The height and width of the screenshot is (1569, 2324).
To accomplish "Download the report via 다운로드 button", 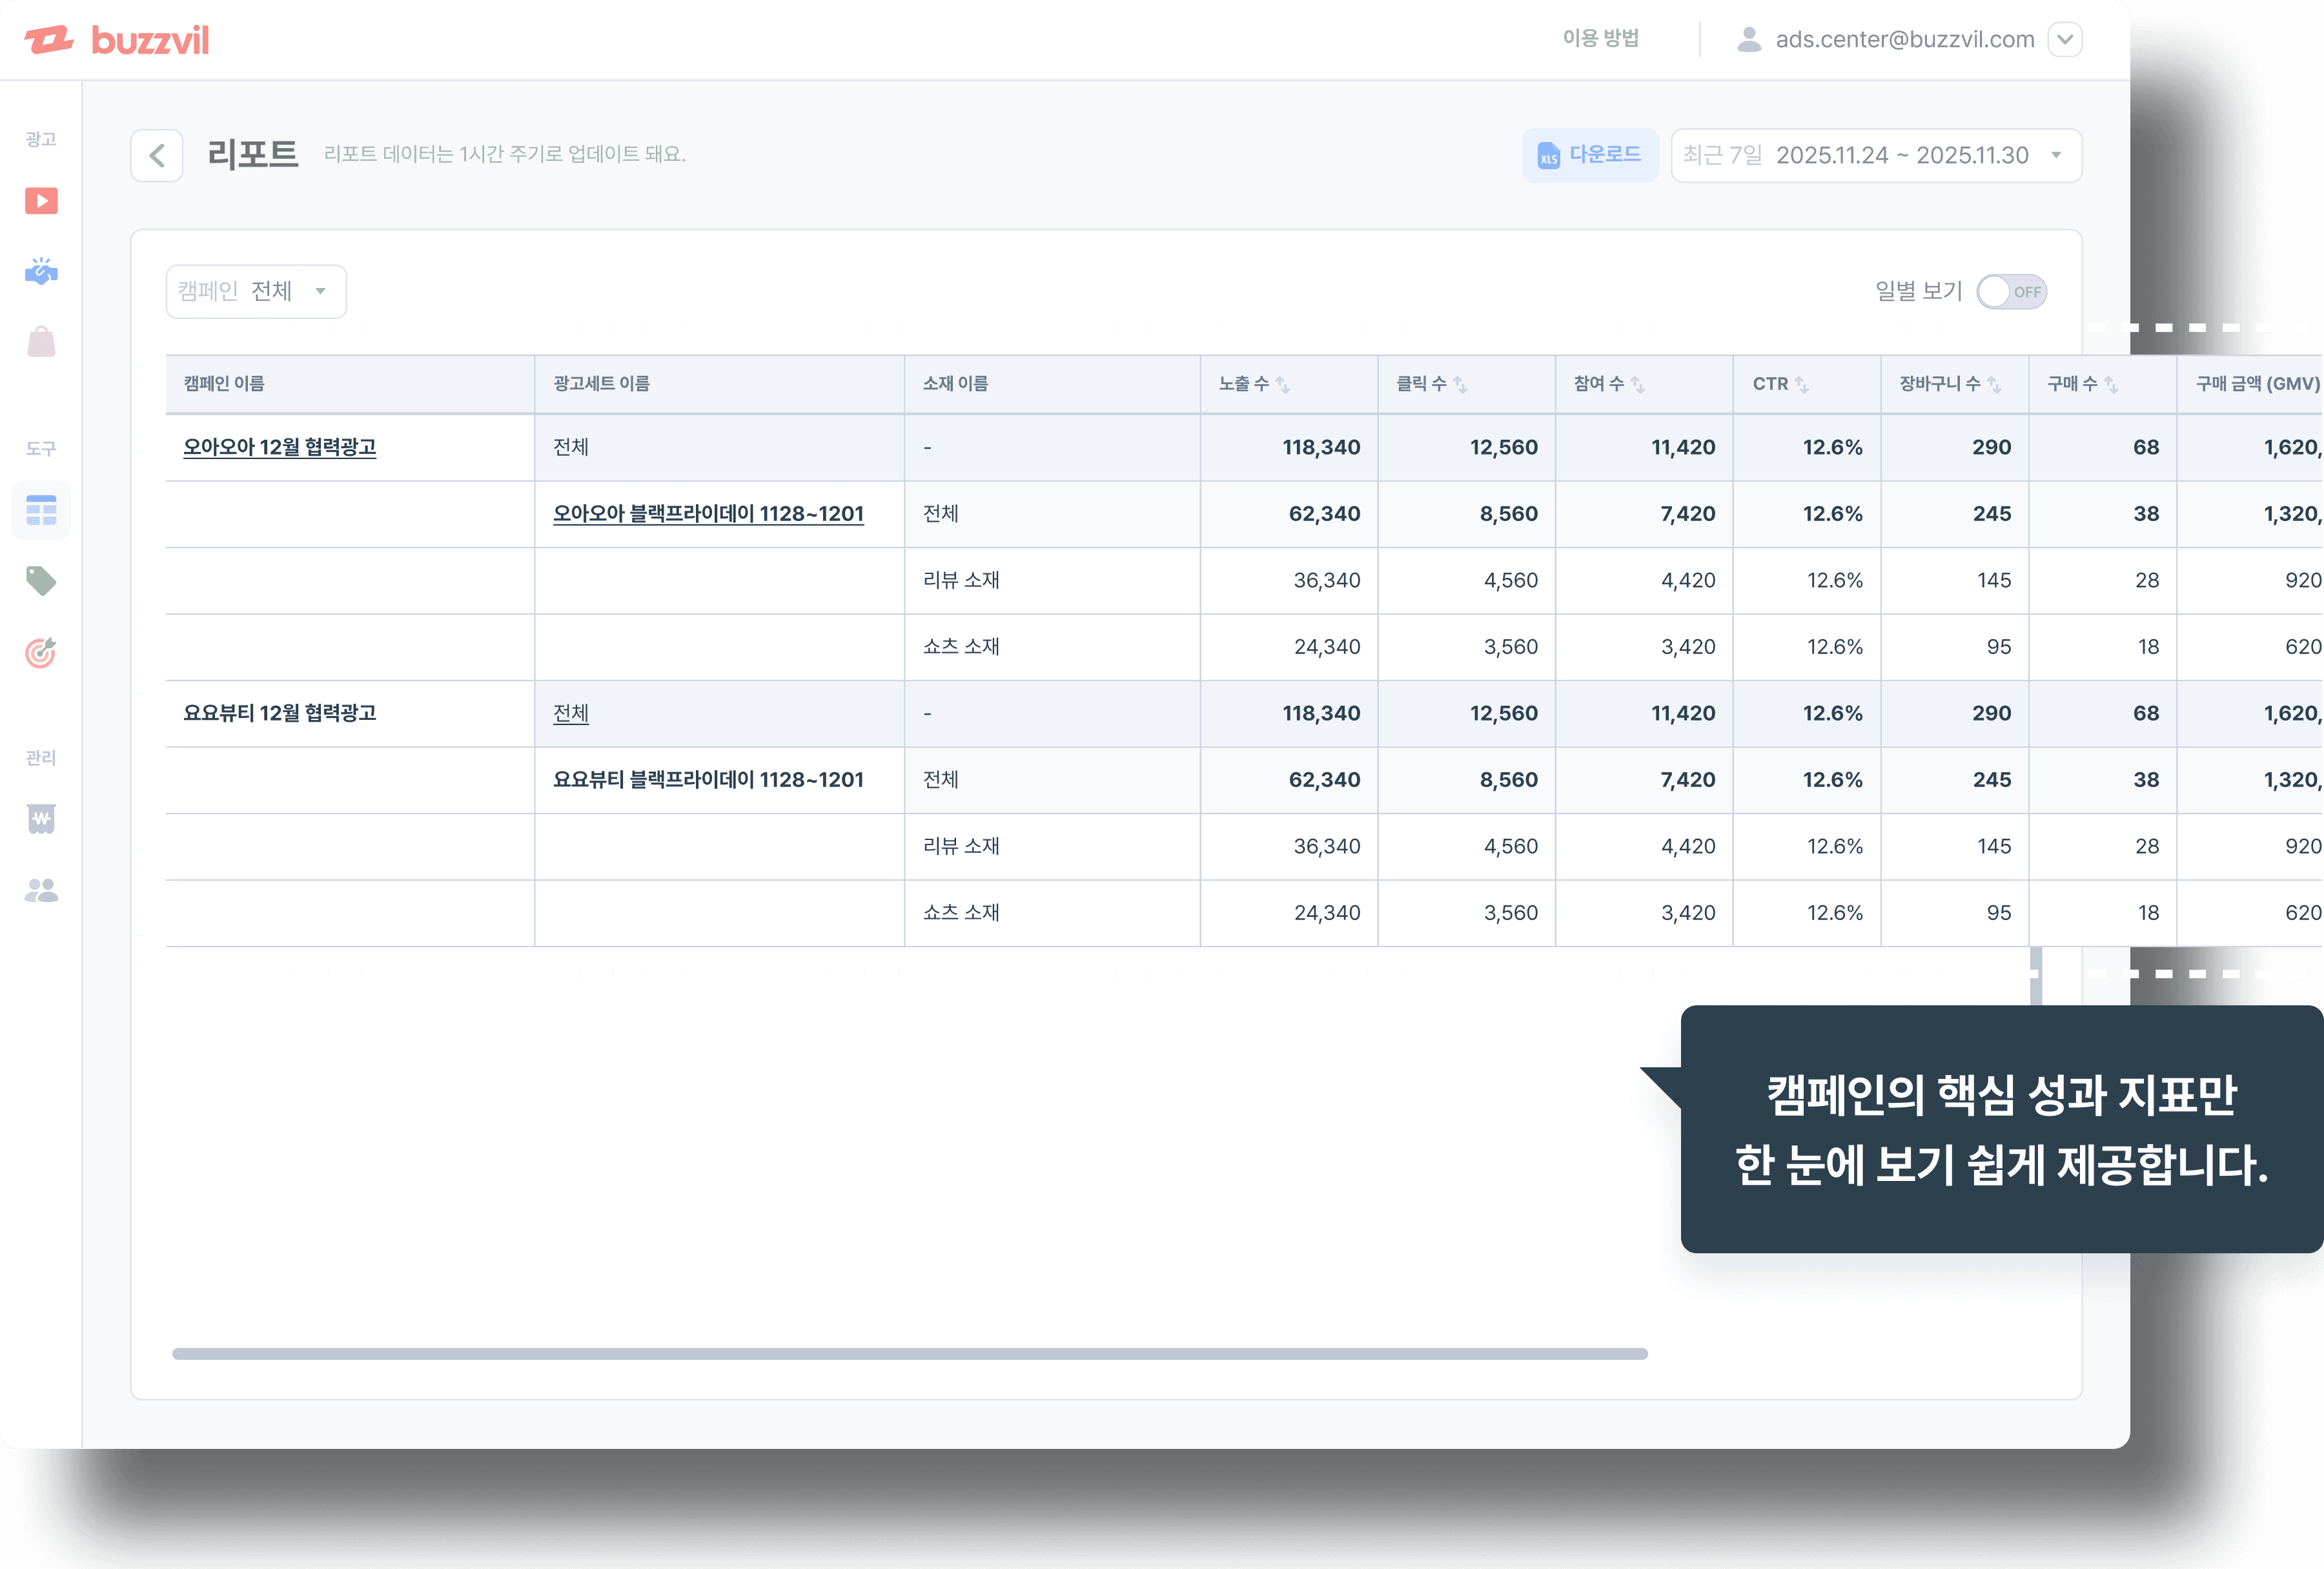I will coord(1590,155).
